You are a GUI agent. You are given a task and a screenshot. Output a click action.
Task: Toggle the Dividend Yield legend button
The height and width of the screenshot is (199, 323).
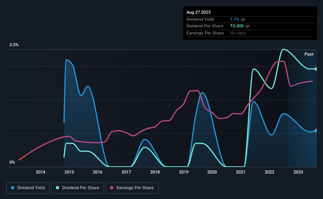click(28, 188)
